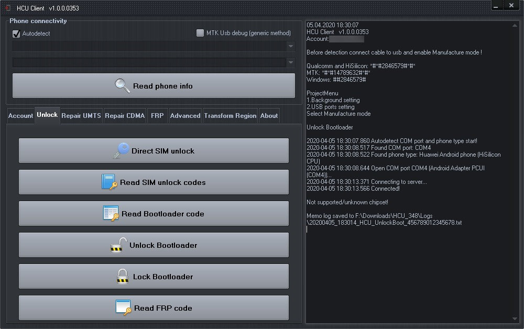Click the 'Connected!' log line
Viewport: 524px width, 329px height.
(353, 189)
